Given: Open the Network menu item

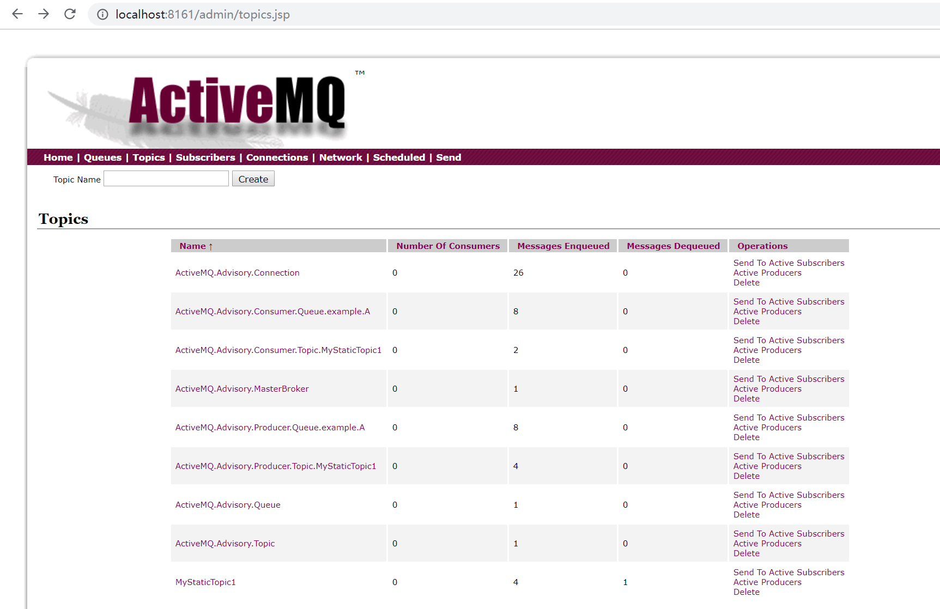Looking at the screenshot, I should pos(341,157).
